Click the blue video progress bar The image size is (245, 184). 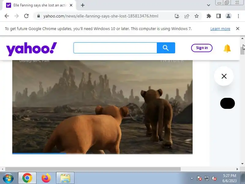click(39, 154)
